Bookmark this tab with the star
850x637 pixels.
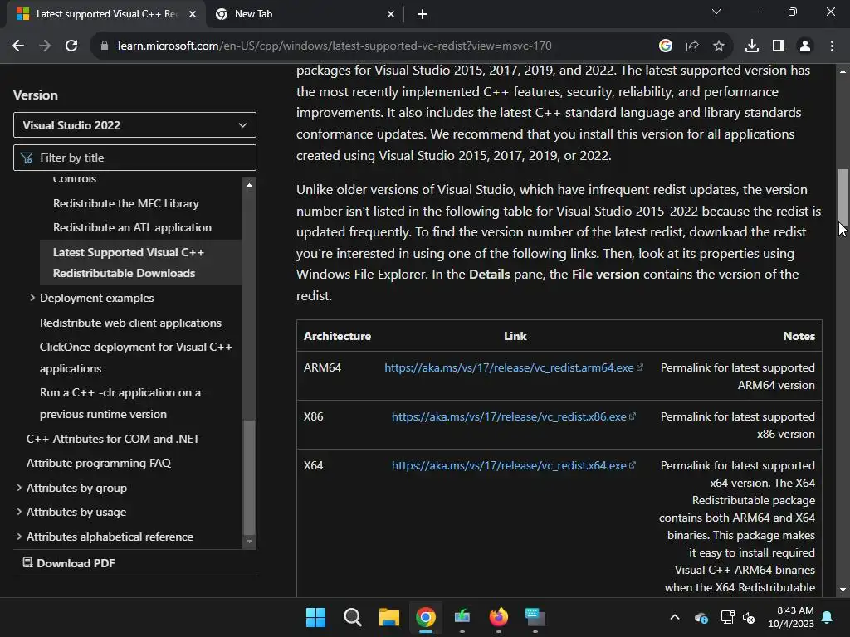click(x=719, y=46)
